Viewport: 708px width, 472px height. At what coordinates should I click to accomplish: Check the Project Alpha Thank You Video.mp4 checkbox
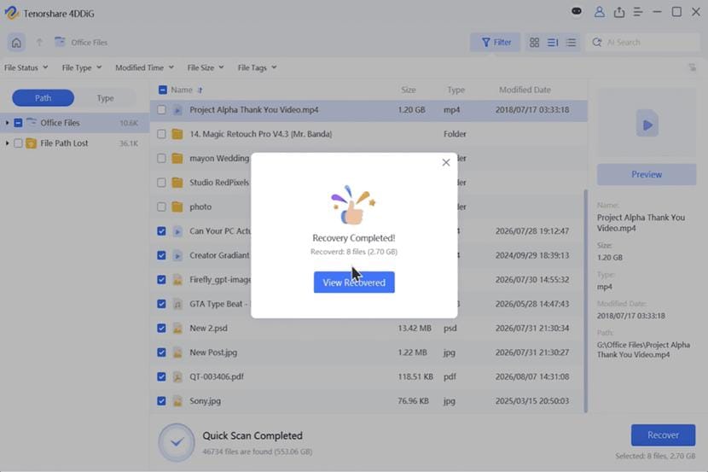coord(161,110)
